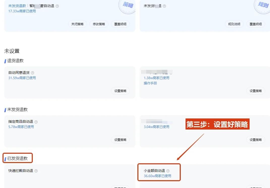
Task: Click 设置策略 in 1.38w商家已使用 card
Action: (x=256, y=91)
